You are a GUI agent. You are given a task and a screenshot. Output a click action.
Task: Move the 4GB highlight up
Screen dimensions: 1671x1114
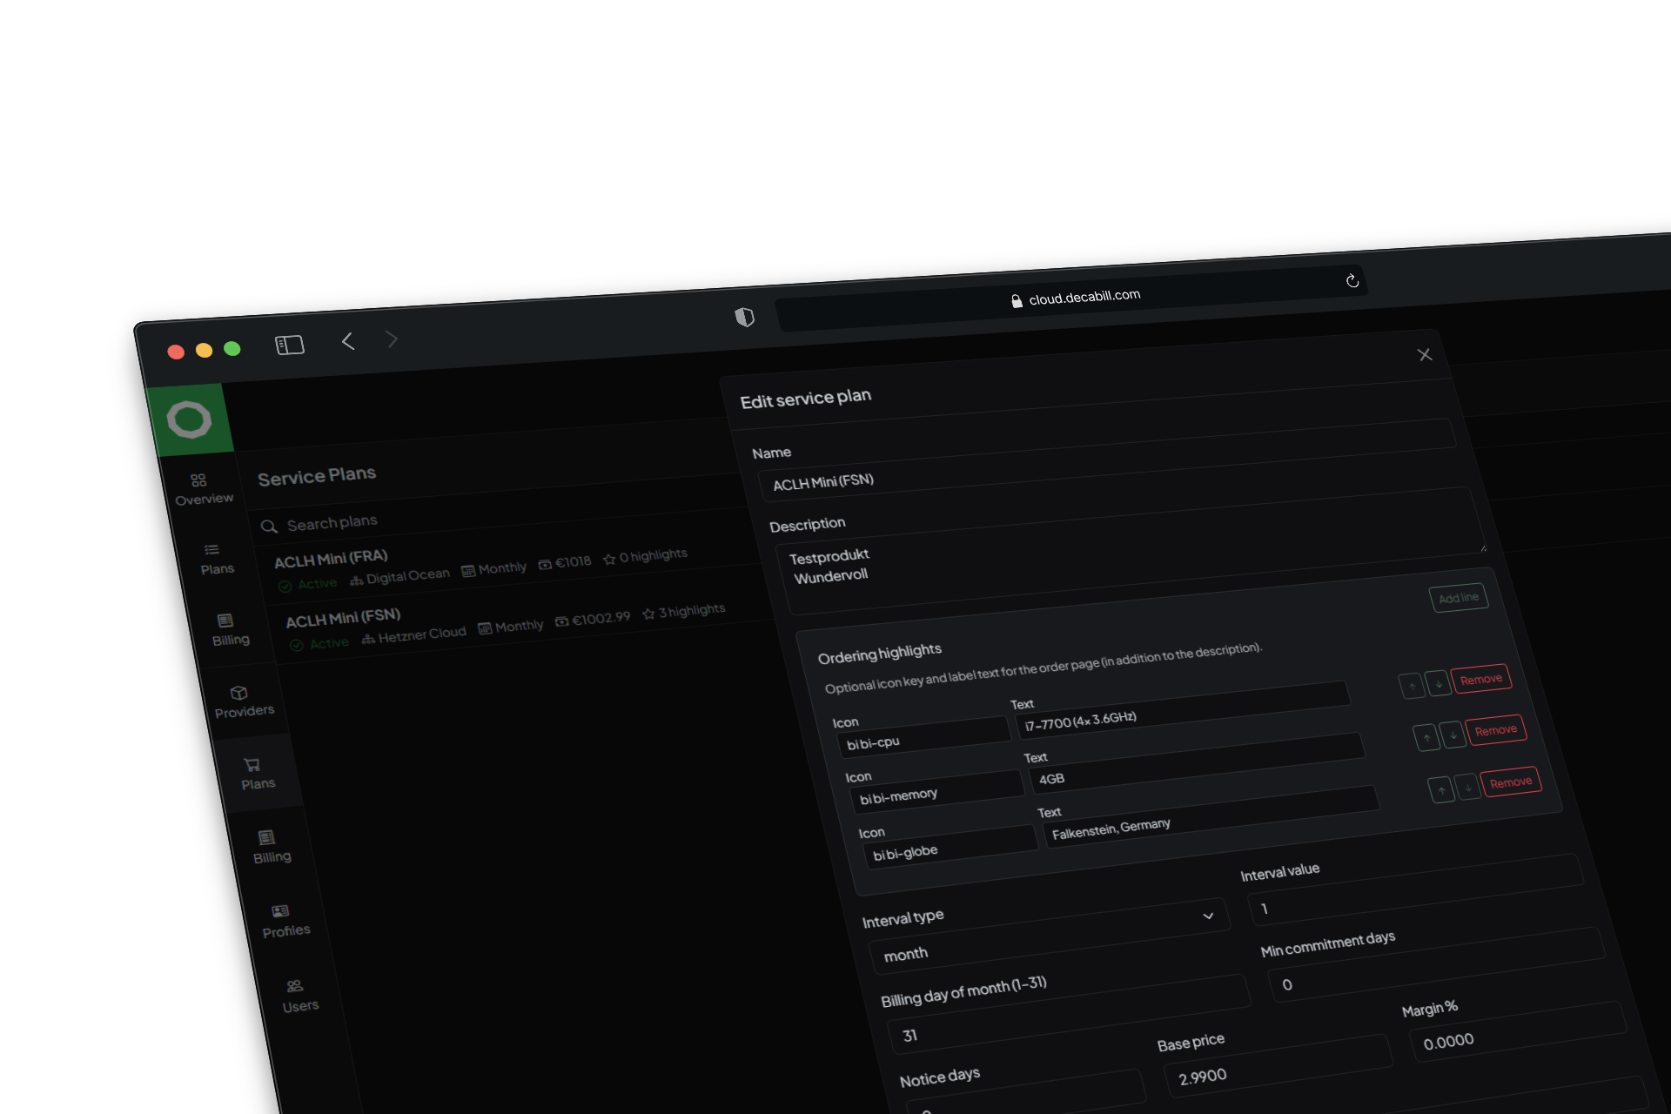1426,737
